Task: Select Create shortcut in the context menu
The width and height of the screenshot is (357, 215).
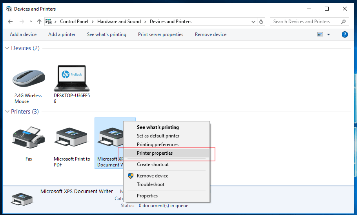Action: 153,164
